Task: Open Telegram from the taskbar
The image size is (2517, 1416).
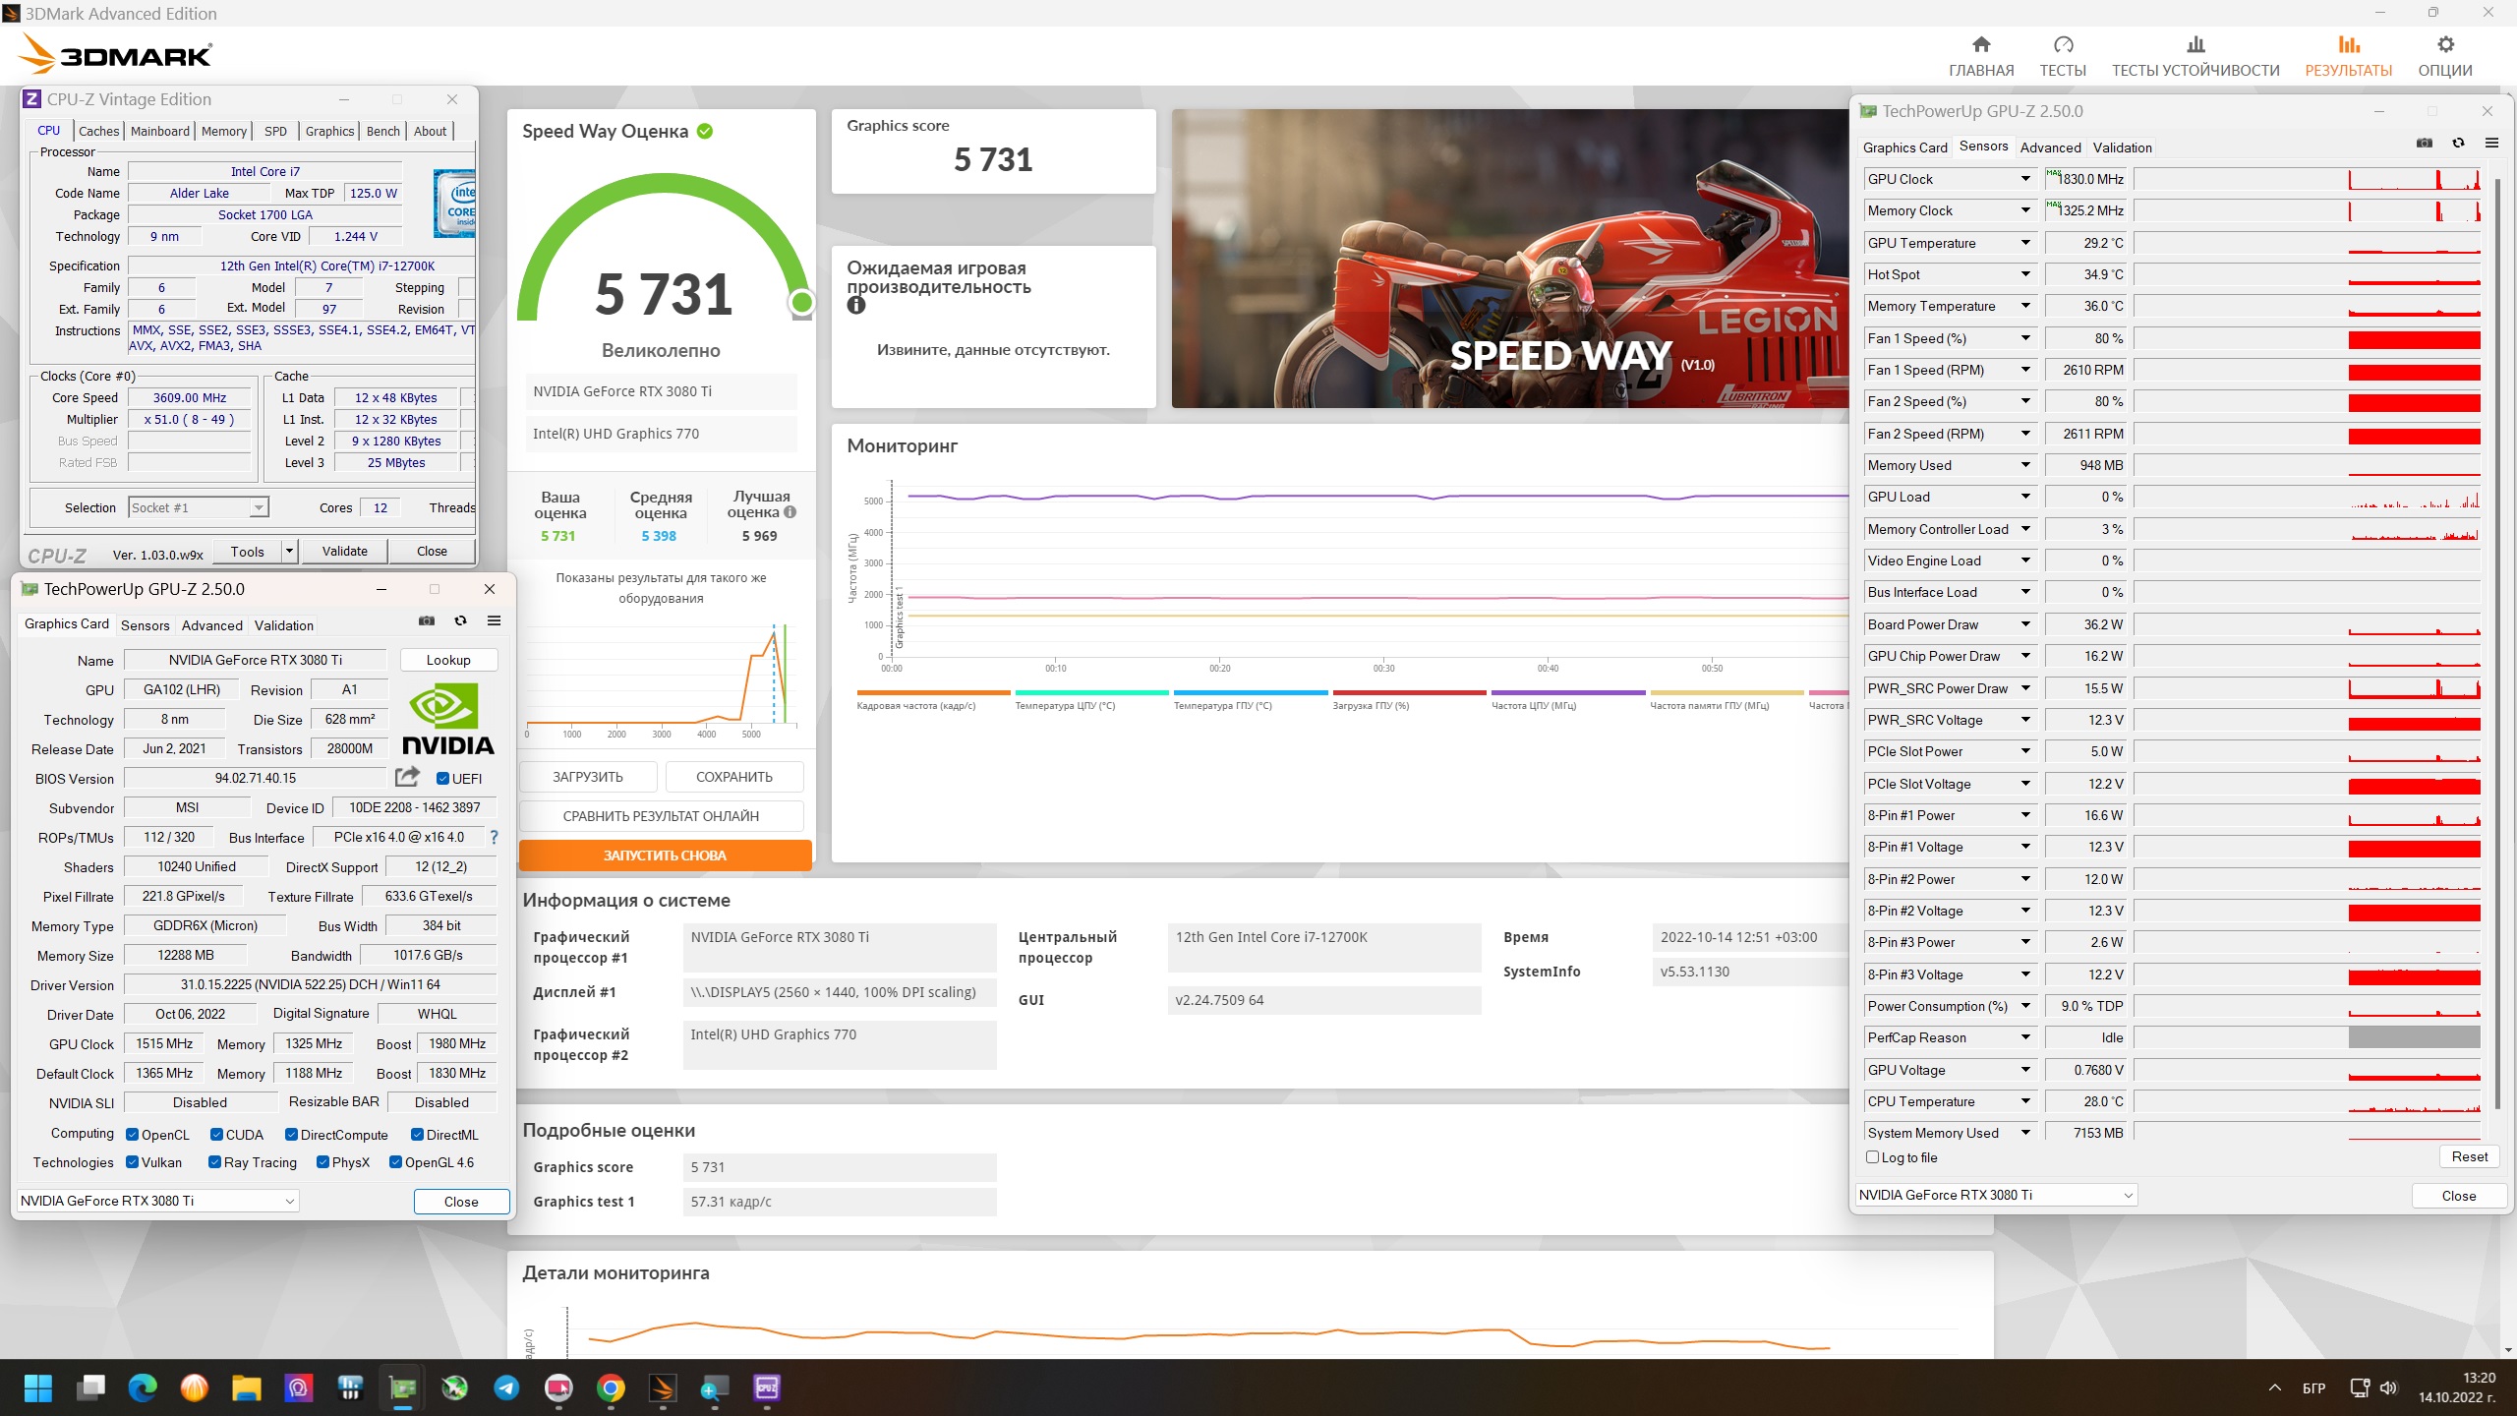Action: point(506,1387)
